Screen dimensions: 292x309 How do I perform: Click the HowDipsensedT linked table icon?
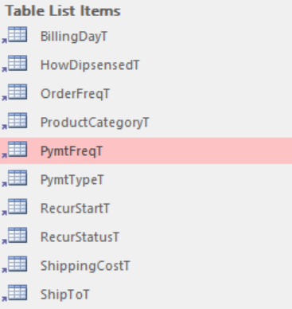tap(14, 64)
